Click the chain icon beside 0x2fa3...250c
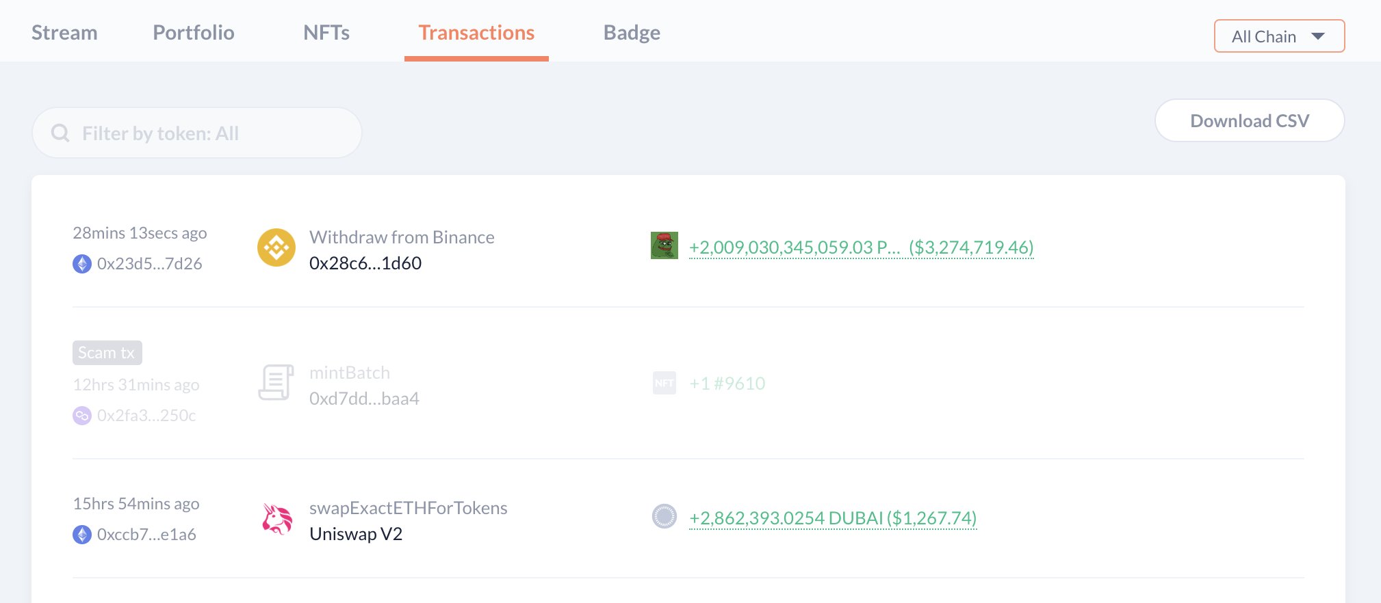Image resolution: width=1381 pixels, height=603 pixels. tap(82, 416)
